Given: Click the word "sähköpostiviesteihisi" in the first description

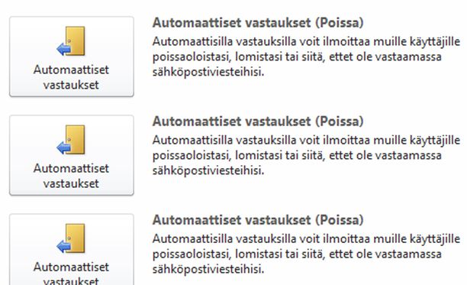Looking at the screenshot, I should click(x=208, y=72).
